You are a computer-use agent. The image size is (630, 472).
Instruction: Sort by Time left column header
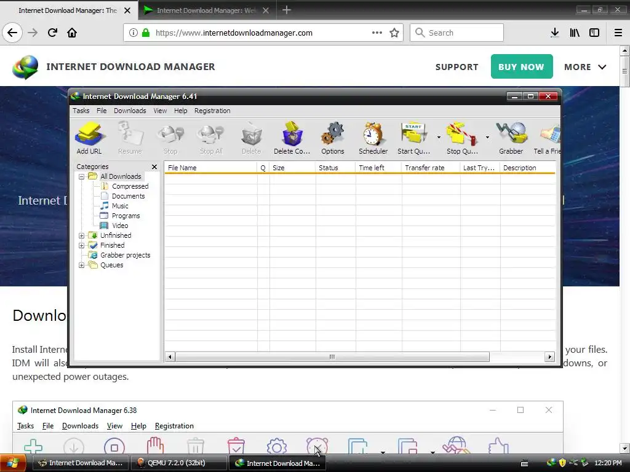click(x=378, y=168)
